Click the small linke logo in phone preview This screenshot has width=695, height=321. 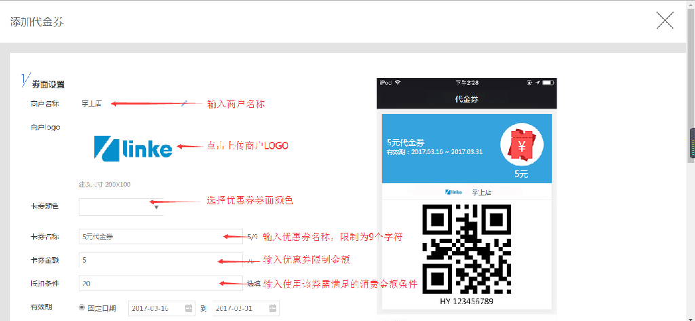click(454, 192)
